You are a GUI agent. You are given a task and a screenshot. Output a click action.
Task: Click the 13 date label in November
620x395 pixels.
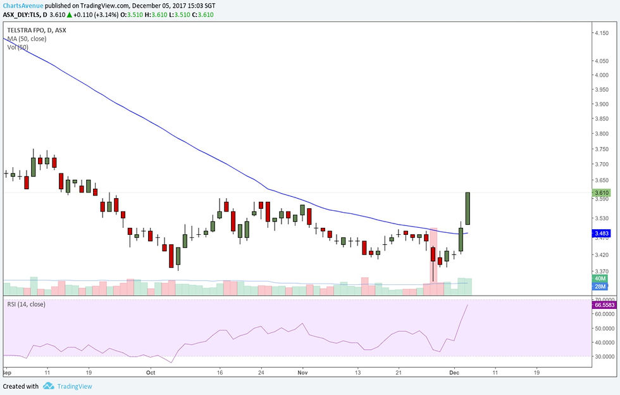pos(357,372)
